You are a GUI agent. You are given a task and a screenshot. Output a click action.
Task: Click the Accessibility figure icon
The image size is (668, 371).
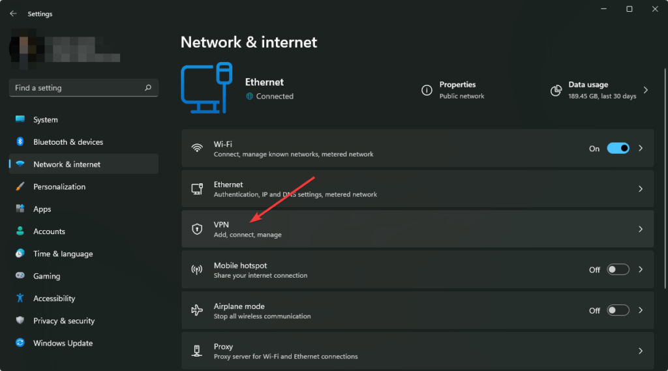(20, 298)
